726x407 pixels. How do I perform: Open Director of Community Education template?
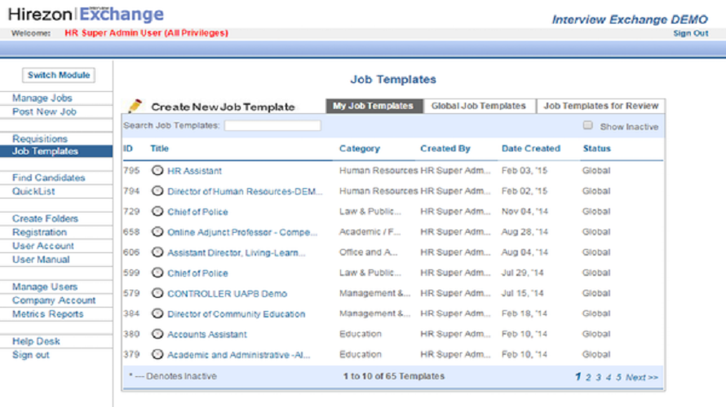(x=236, y=314)
